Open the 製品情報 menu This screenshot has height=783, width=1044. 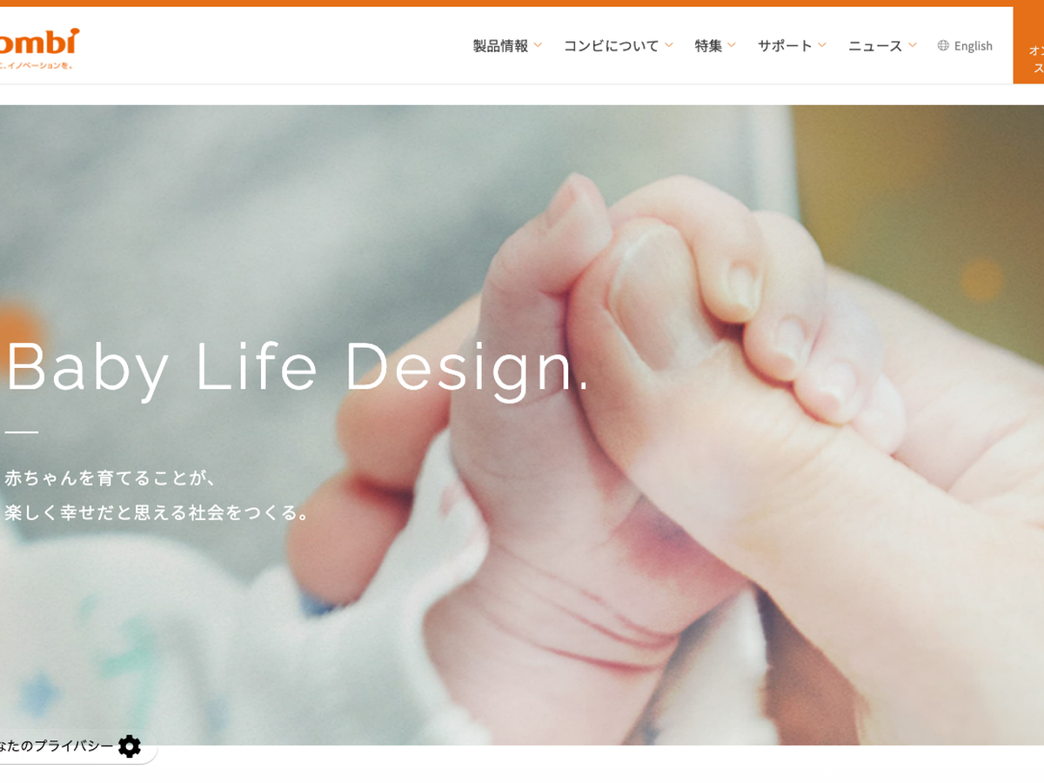500,46
